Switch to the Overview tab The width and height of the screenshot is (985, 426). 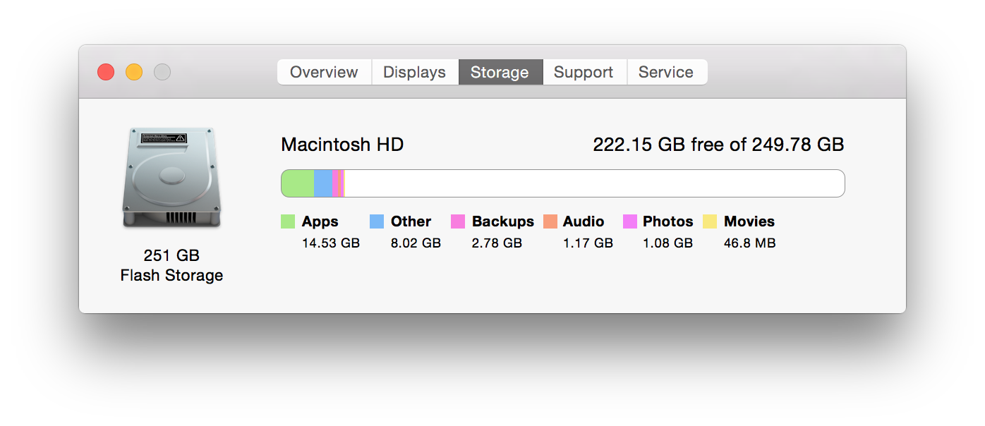[324, 72]
